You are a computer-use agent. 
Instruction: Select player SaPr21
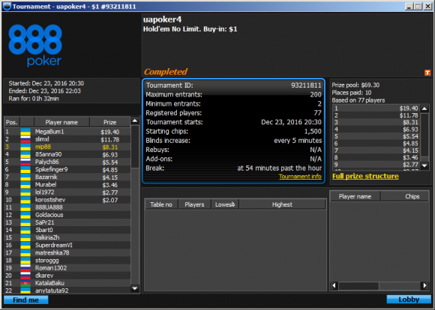tap(67, 222)
